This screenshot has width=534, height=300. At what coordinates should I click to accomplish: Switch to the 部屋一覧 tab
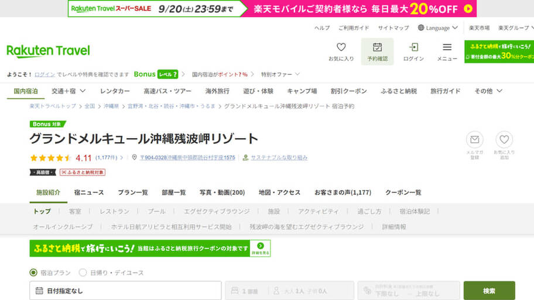pyautogui.click(x=174, y=192)
